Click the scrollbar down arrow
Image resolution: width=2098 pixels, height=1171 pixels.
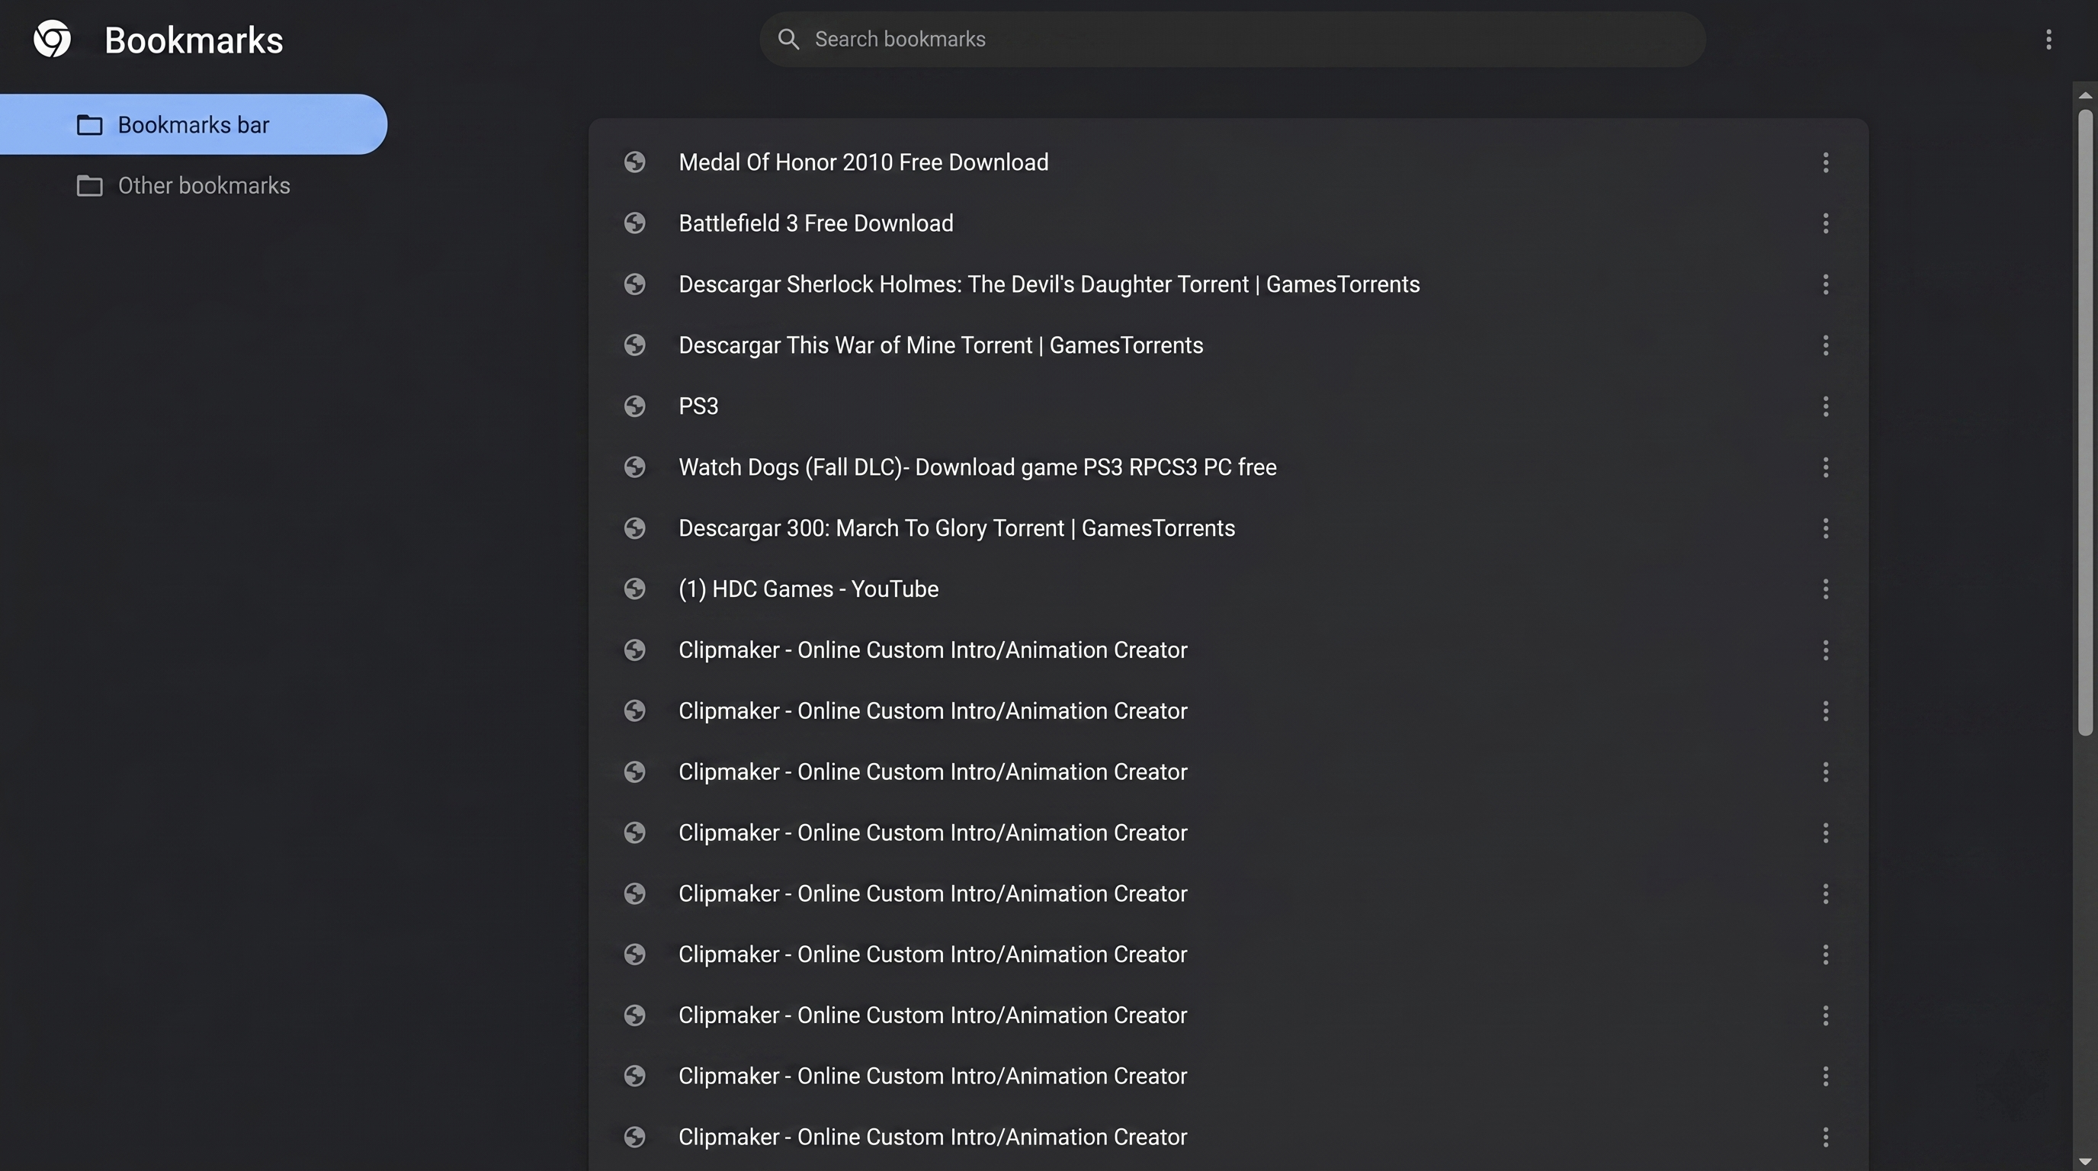pyautogui.click(x=2085, y=1161)
